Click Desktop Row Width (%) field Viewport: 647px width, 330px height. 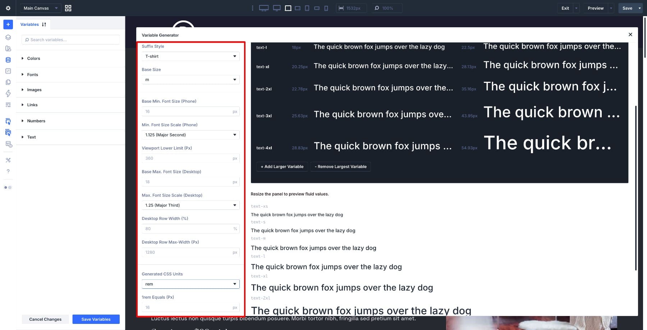click(x=191, y=228)
